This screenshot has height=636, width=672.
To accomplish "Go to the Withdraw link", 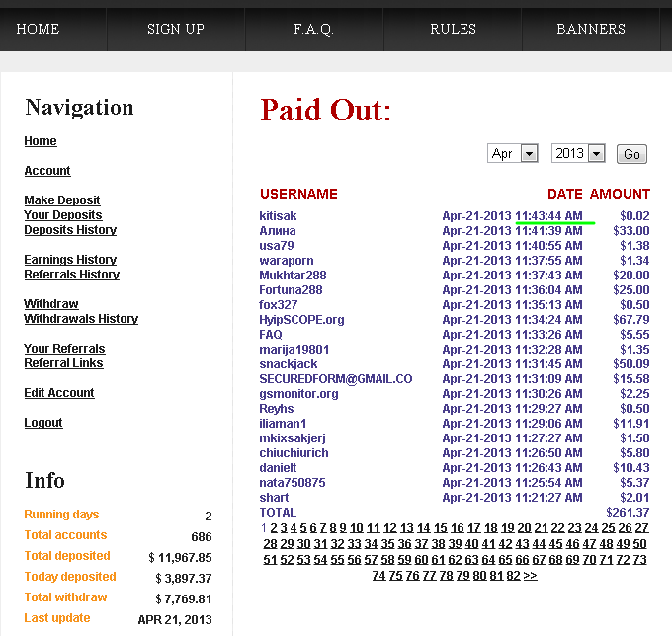I will [x=51, y=304].
